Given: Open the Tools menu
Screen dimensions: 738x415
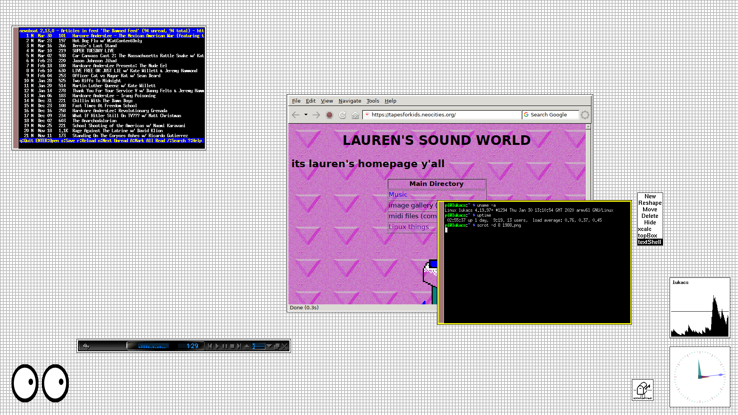Looking at the screenshot, I should 372,101.
